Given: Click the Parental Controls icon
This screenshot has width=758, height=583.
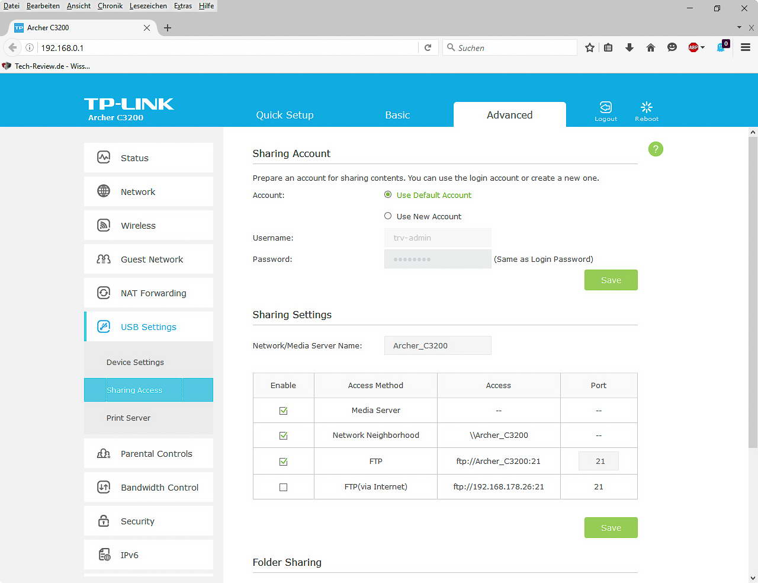Looking at the screenshot, I should click(104, 454).
